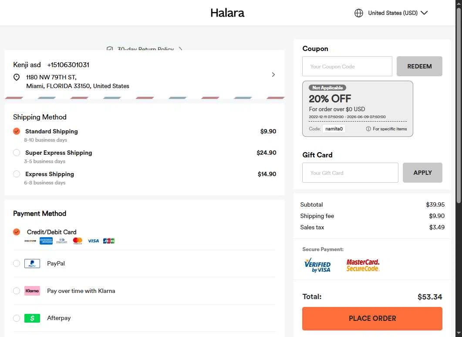
Task: Click the address location pin icon
Action: [17, 77]
